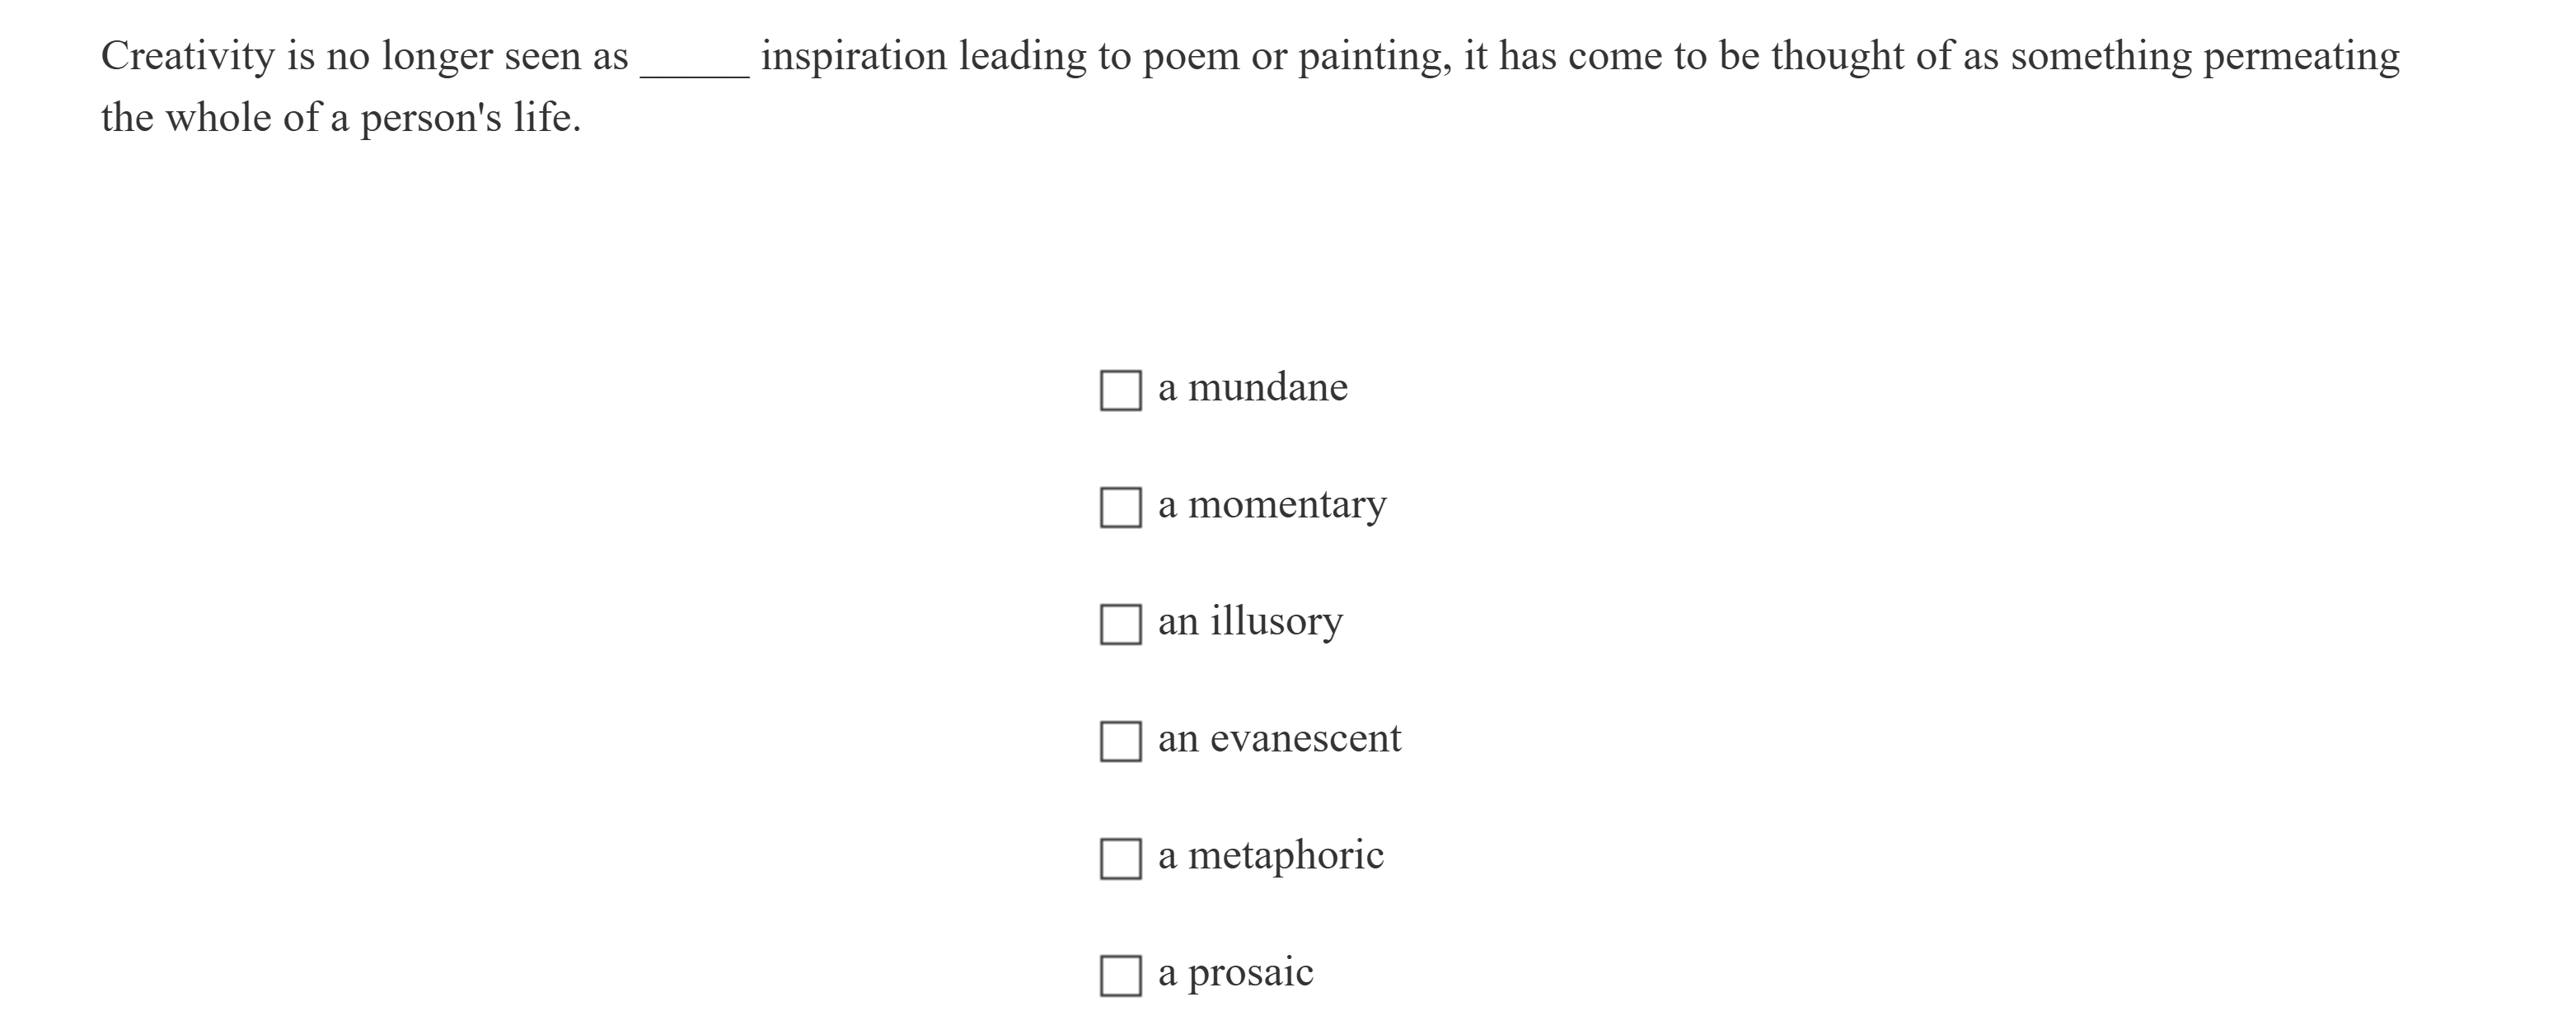Pick the 'an evanescent' answer label
This screenshot has width=2576, height=1025.
1279,738
